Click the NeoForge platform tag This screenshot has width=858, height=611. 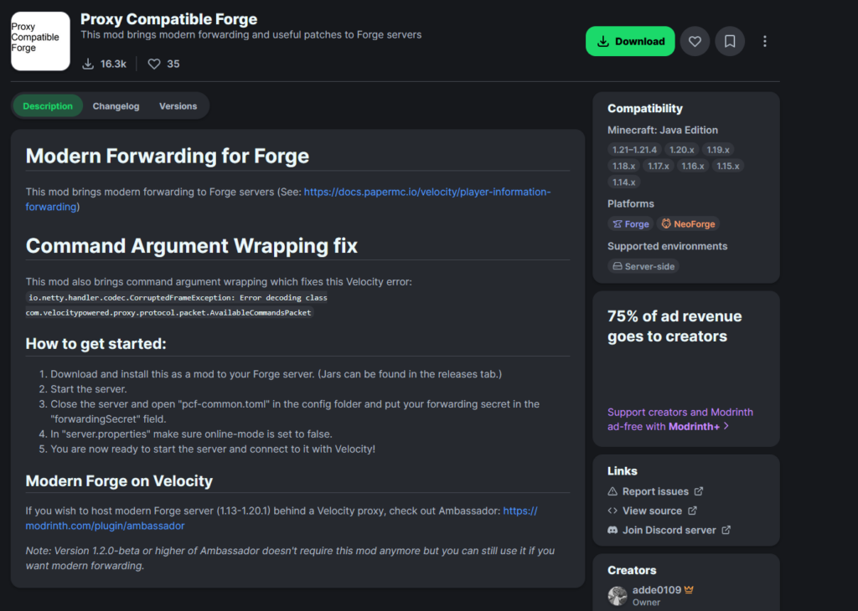[689, 224]
